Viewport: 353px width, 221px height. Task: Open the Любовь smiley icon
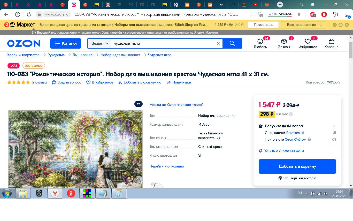(x=260, y=42)
